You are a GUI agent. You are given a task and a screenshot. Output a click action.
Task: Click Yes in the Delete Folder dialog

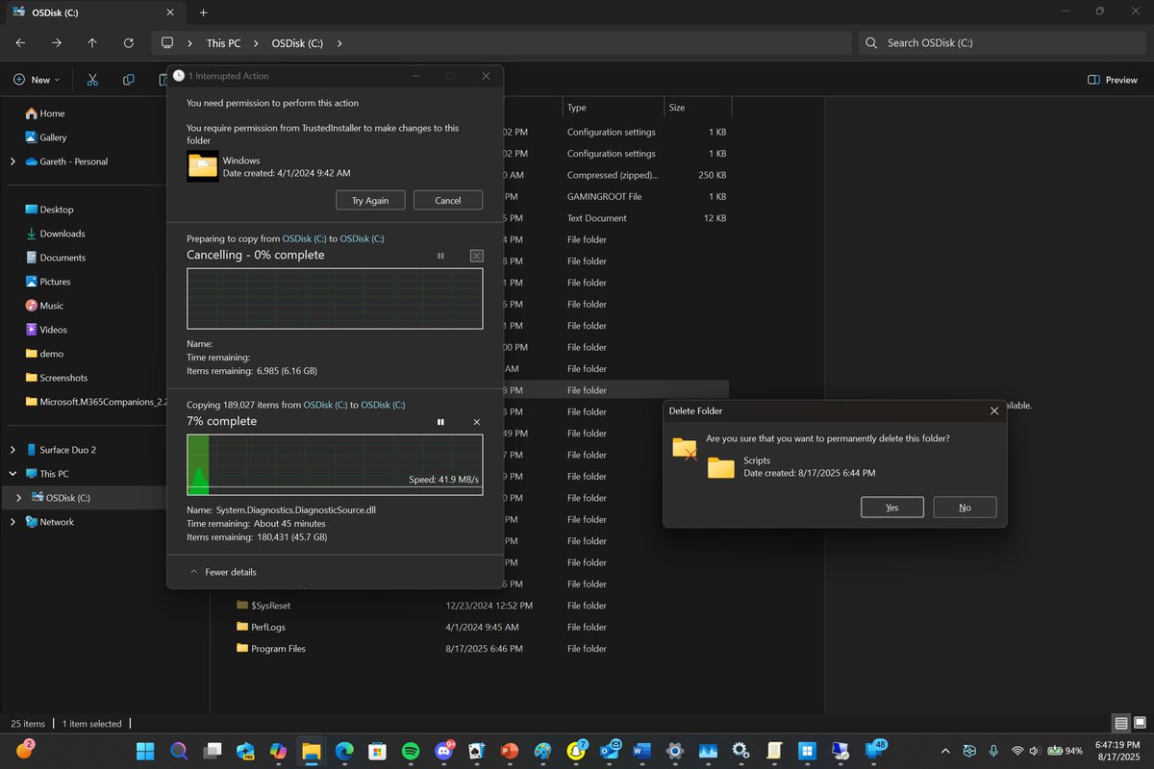coord(892,507)
